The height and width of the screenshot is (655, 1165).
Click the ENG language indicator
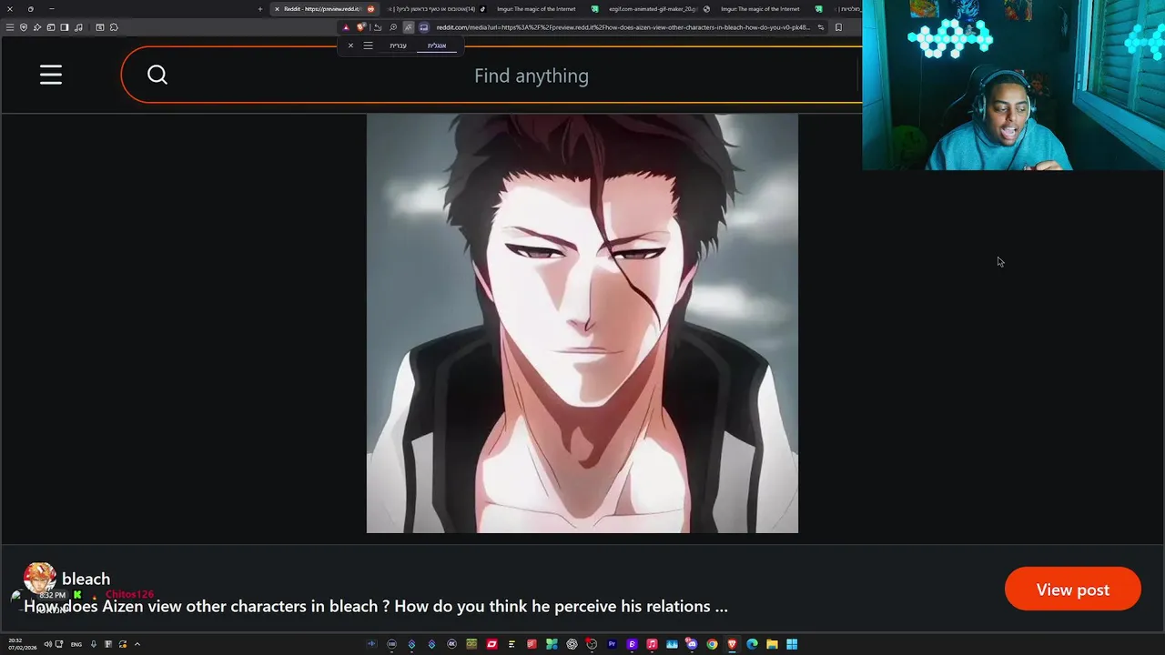[76, 644]
